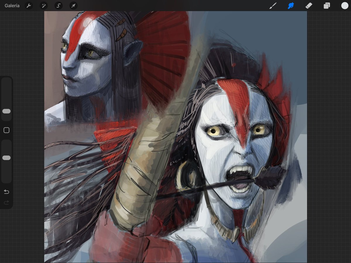Redo the last undone stroke

(x=6, y=202)
